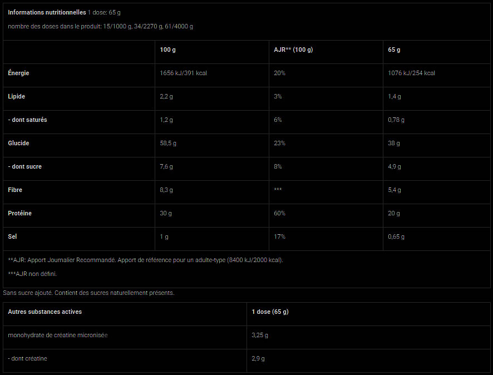Click the 60% protein AJR value
Viewport: 493px width, 375px height.
(x=279, y=213)
